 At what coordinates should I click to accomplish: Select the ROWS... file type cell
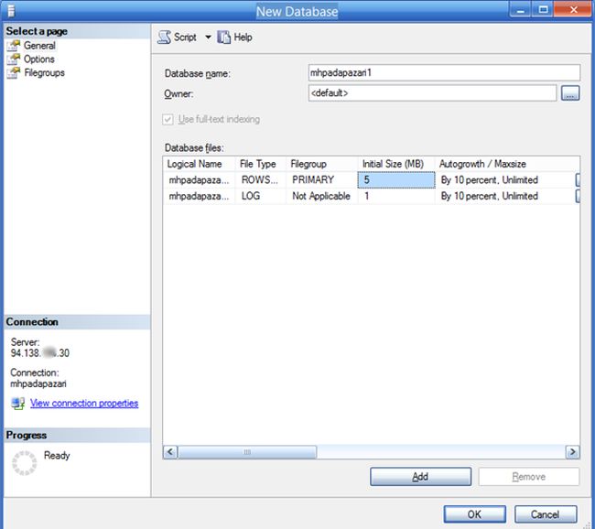pos(261,180)
